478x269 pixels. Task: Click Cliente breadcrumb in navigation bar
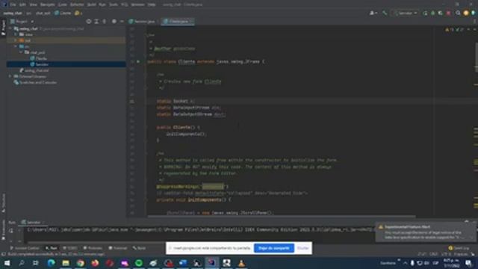point(63,13)
